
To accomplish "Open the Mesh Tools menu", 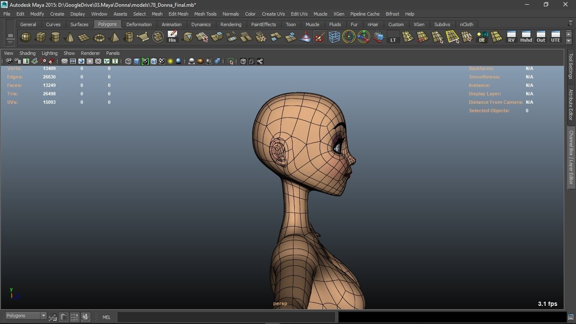I will [x=205, y=14].
